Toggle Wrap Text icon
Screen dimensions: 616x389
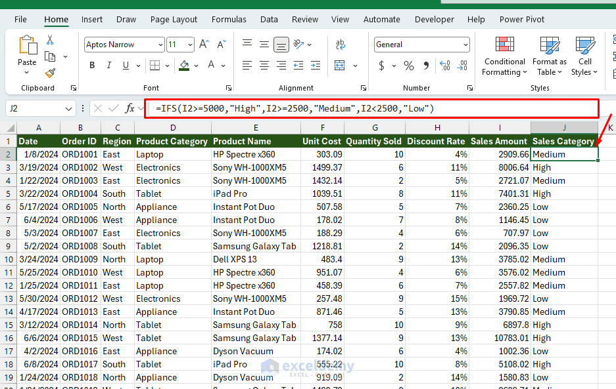(x=341, y=45)
